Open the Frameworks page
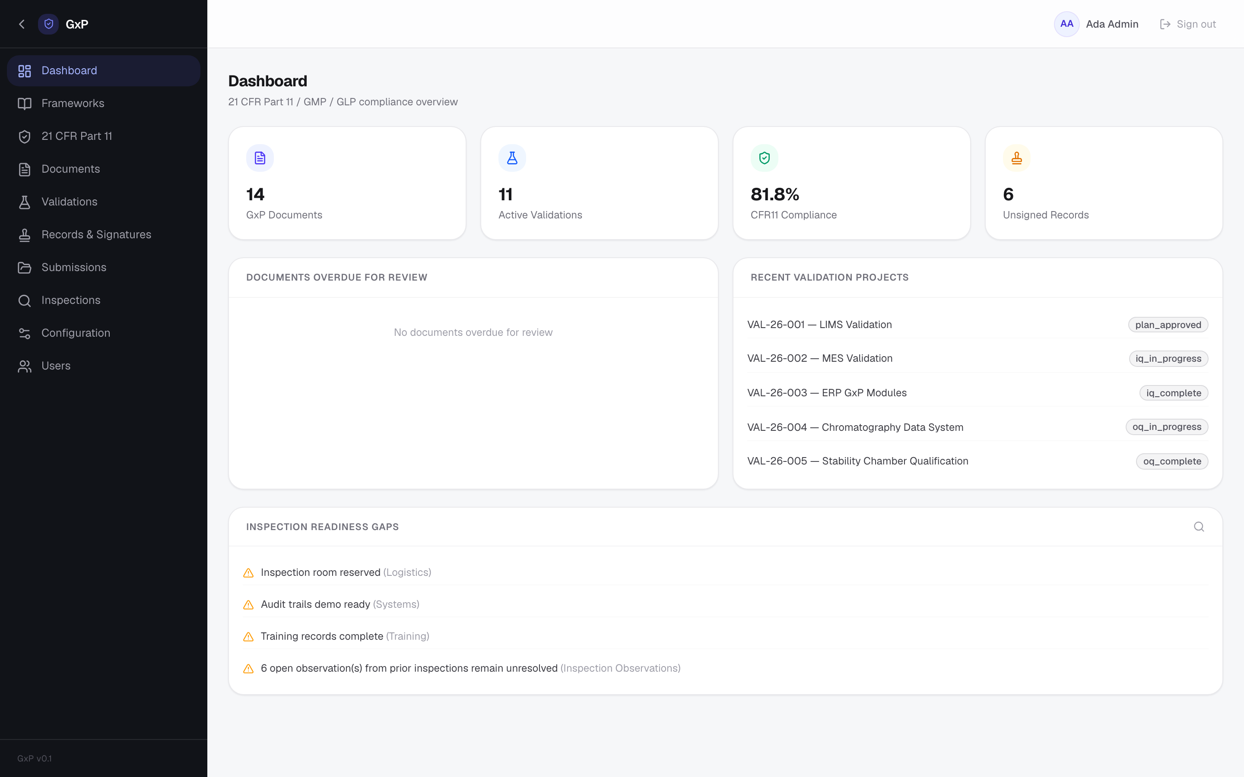The image size is (1244, 777). [103, 104]
